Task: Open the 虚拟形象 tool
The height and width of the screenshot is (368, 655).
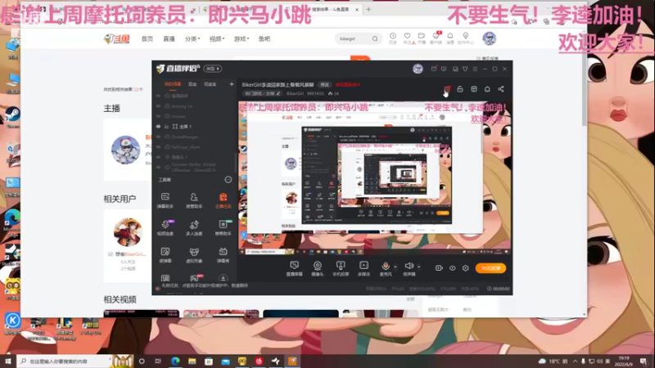Action: [194, 255]
